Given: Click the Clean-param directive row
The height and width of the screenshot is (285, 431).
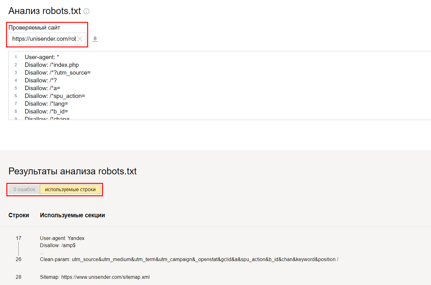Looking at the screenshot, I should 189,260.
